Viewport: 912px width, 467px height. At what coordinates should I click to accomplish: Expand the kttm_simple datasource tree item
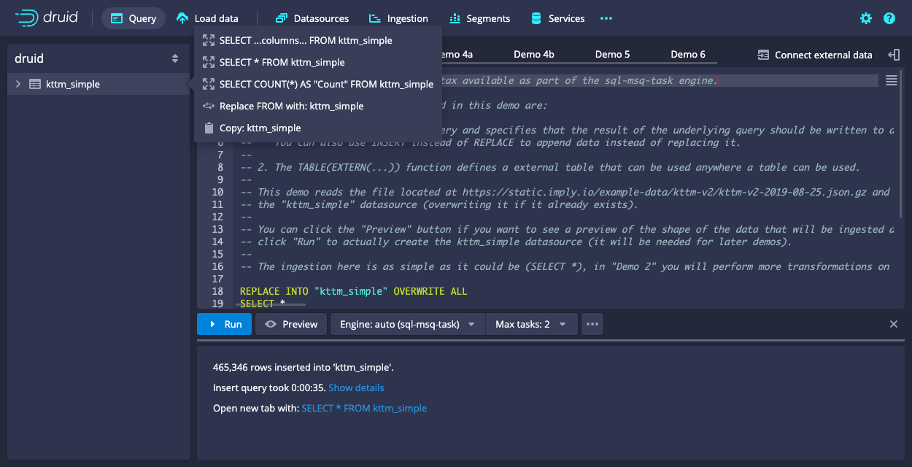[18, 83]
